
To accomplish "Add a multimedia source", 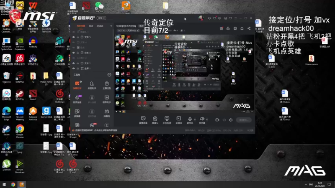I will pos(179,120).
